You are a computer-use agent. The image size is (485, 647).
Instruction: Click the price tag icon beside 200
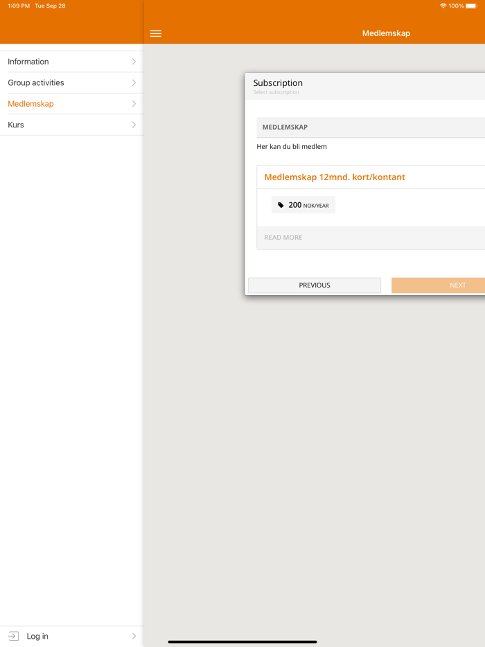[281, 205]
